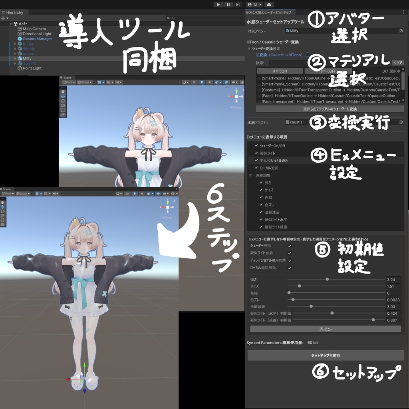Click 選択したマテリアルのシェーダーを変換 button
Screen dimensions: 409x409
(330, 109)
